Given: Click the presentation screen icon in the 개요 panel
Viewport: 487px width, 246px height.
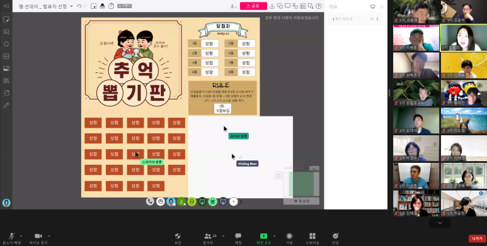Looking at the screenshot, I should (x=373, y=6).
